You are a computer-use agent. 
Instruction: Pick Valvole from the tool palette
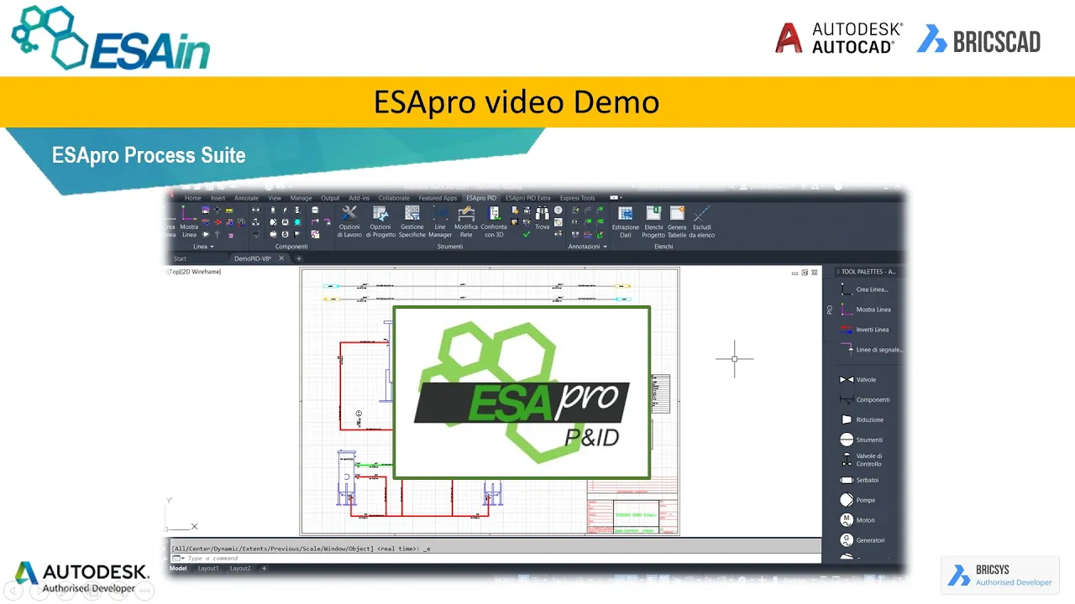coord(858,380)
